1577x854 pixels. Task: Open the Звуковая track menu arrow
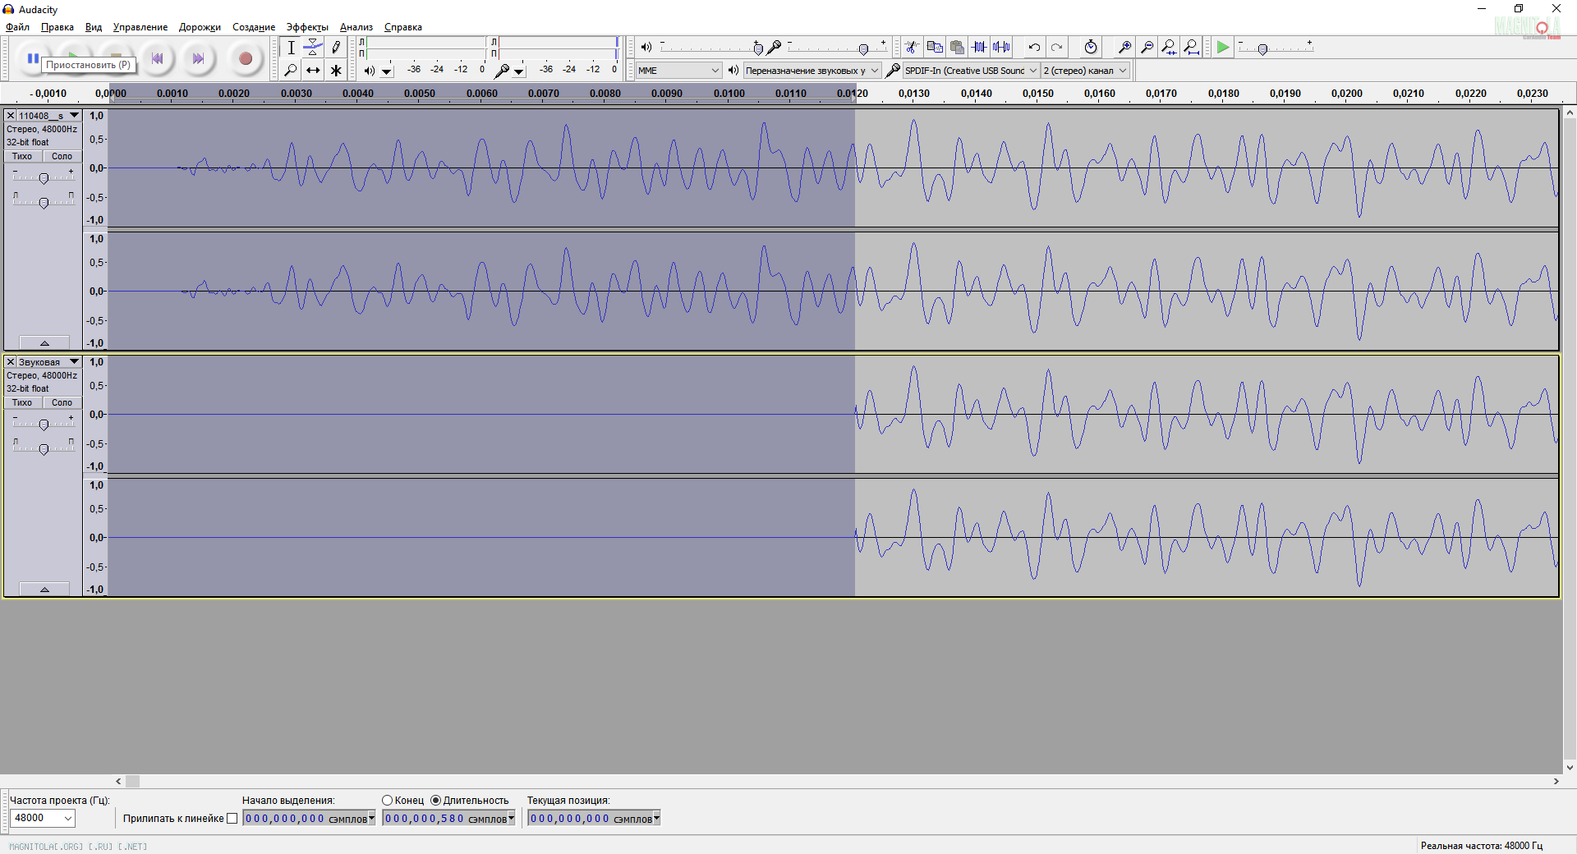tap(74, 362)
